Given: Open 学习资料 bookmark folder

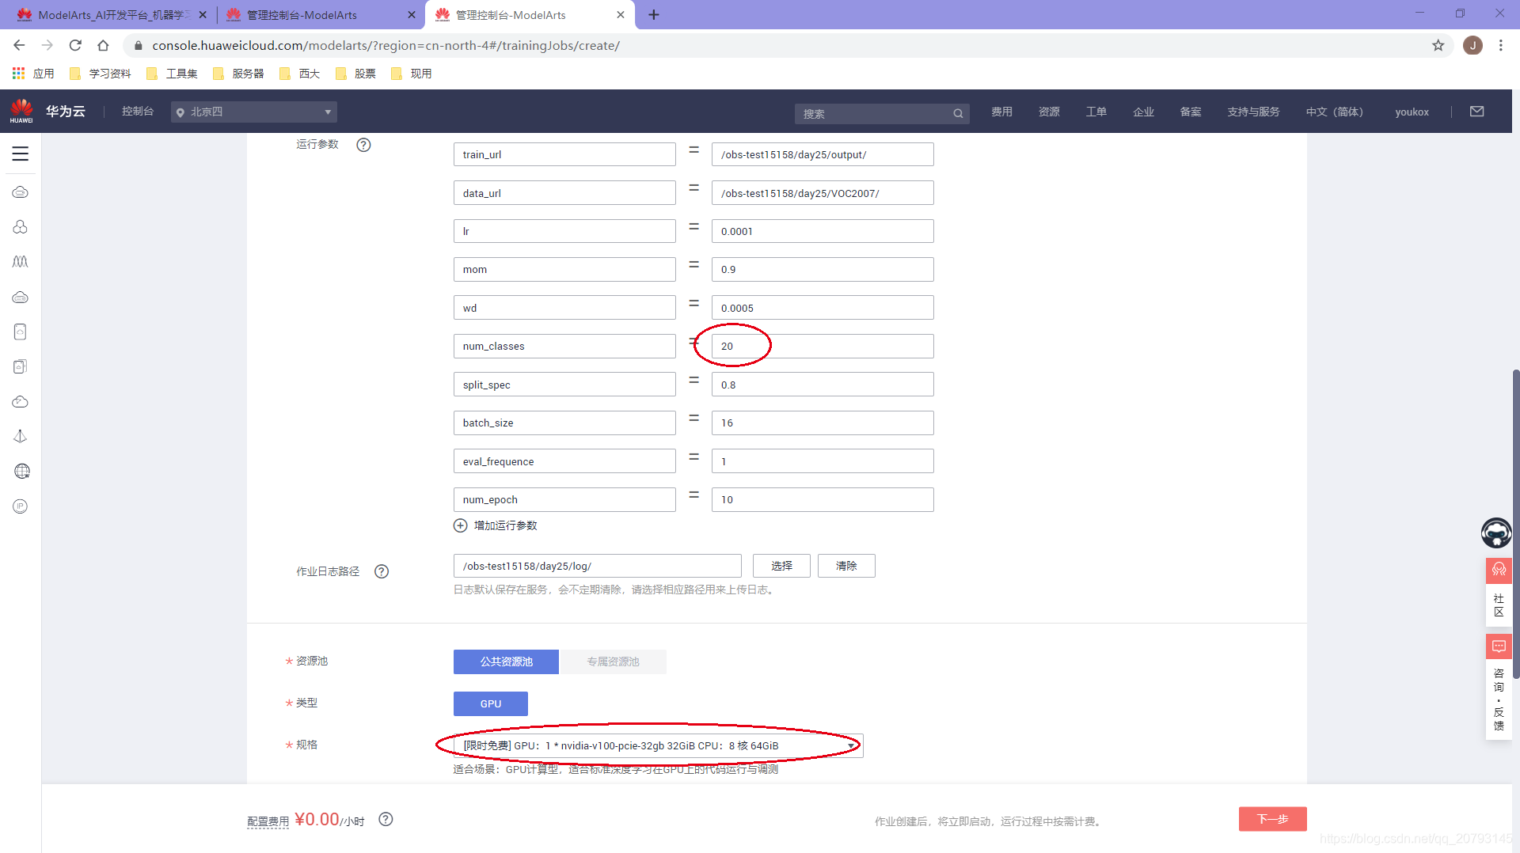Looking at the screenshot, I should (101, 74).
